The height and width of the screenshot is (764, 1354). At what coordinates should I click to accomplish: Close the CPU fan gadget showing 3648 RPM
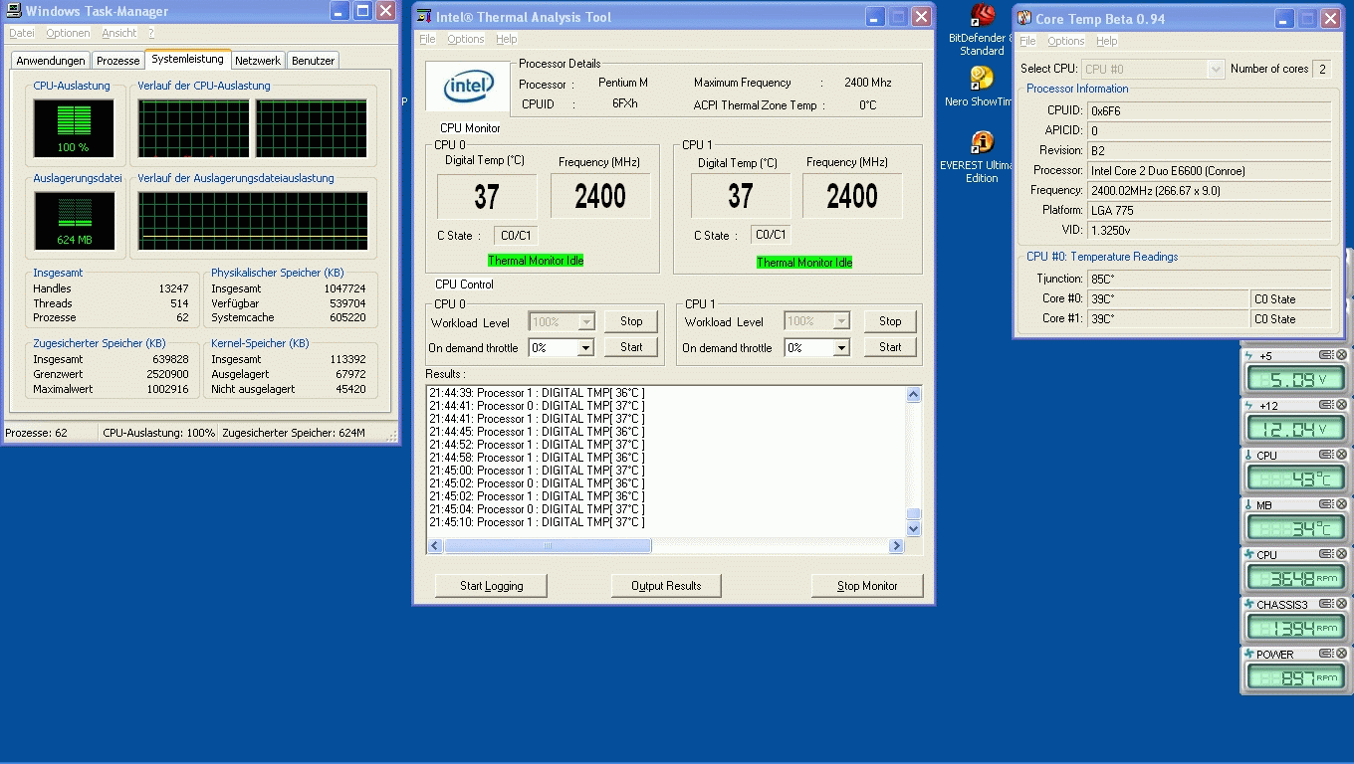(x=1341, y=554)
